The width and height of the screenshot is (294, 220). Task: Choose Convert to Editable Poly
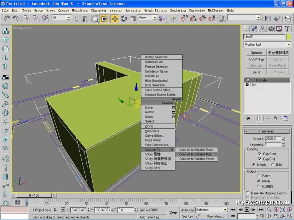[195, 154]
